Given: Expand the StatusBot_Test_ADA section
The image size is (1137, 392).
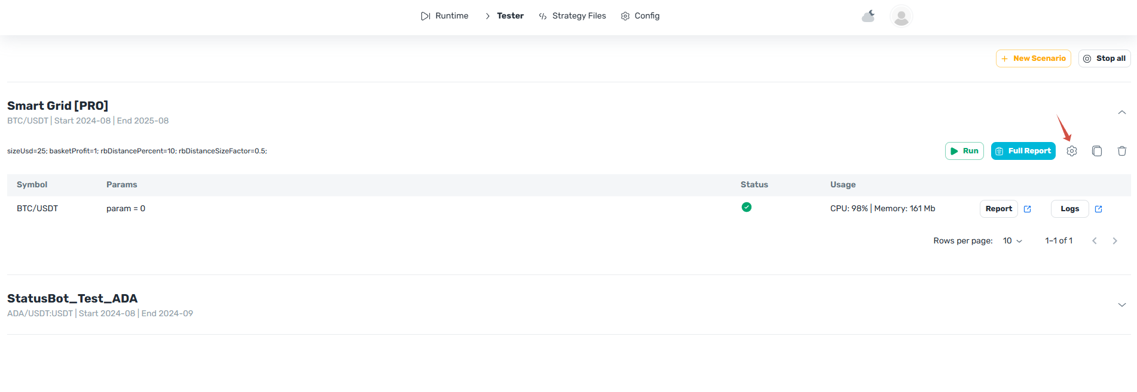Looking at the screenshot, I should click(x=1122, y=305).
